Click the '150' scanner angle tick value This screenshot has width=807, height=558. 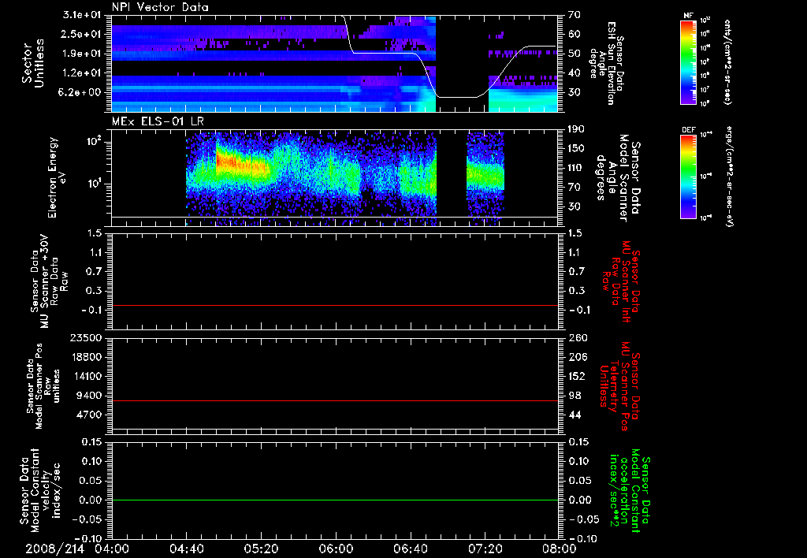tap(576, 148)
